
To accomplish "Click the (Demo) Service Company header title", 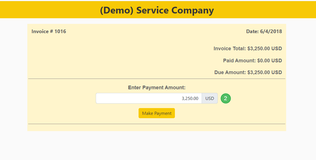I will click(x=157, y=10).
